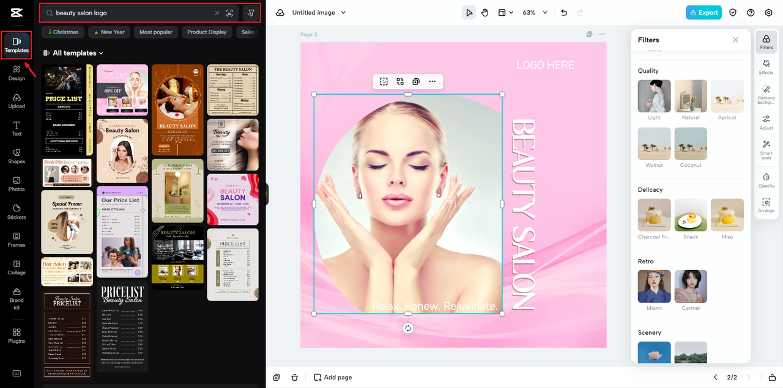
Task: Click the rotate handle below the image
Action: point(408,328)
